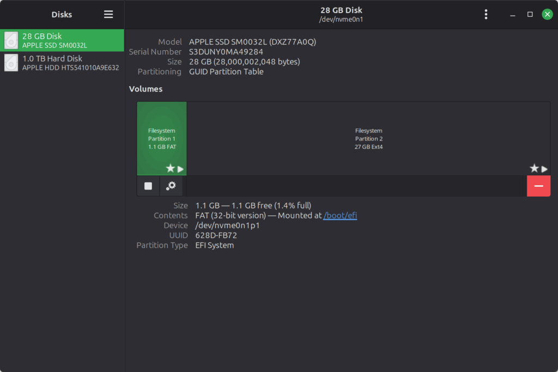This screenshot has height=372, width=558.
Task: Open the Disks application hamburger menu
Action: [108, 15]
